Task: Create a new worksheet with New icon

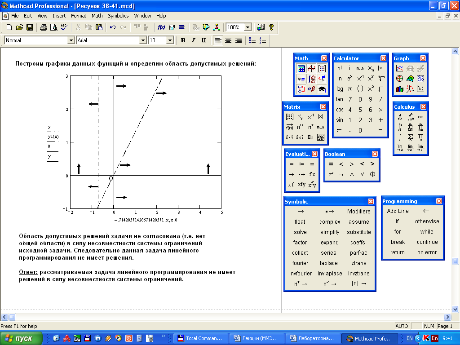Action: click(x=9, y=27)
